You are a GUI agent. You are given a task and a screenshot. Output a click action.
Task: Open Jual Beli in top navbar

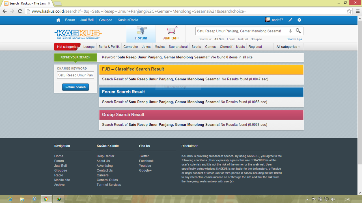tap(87, 20)
